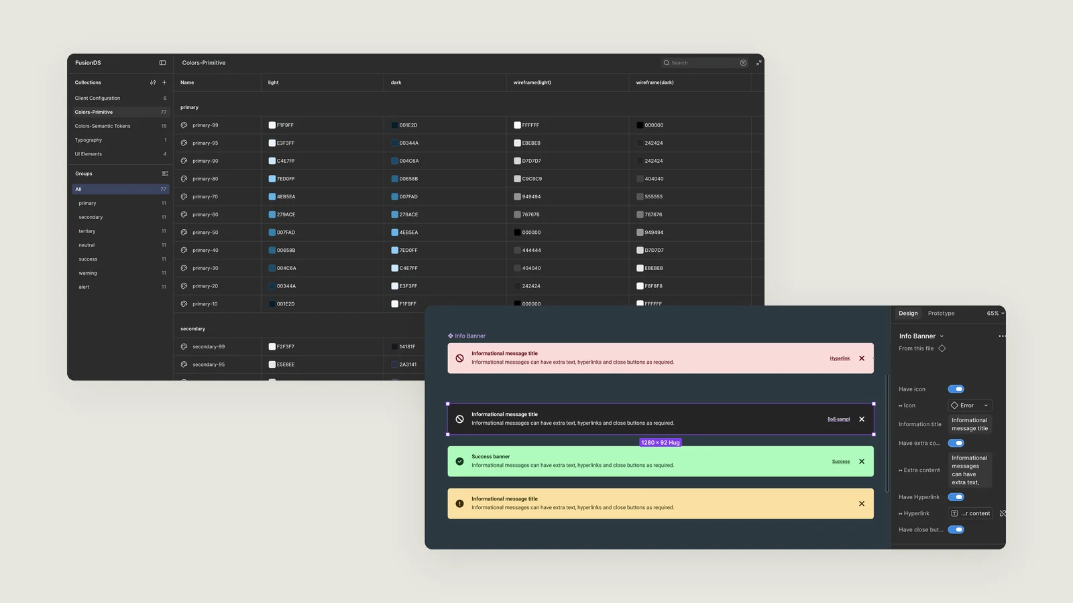Click the palette icon of primary-80 row
This screenshot has height=603, width=1073.
184,179
